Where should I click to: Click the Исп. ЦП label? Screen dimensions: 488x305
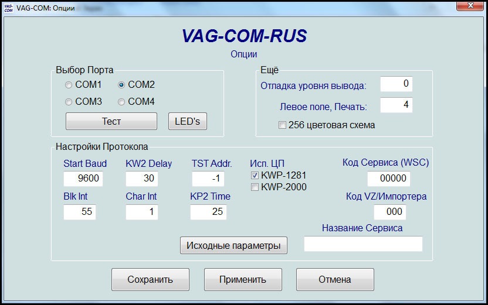(267, 164)
